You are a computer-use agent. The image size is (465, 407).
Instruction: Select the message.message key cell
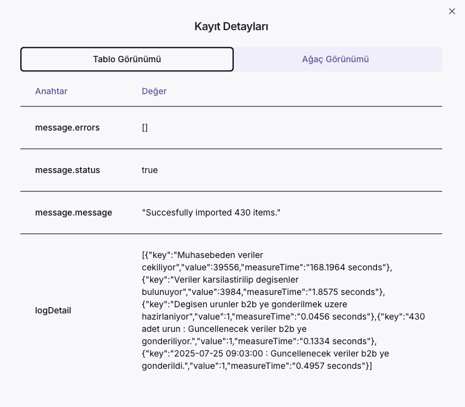point(73,212)
